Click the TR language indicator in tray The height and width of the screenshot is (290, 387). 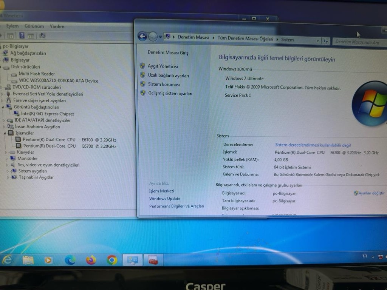tap(365, 256)
